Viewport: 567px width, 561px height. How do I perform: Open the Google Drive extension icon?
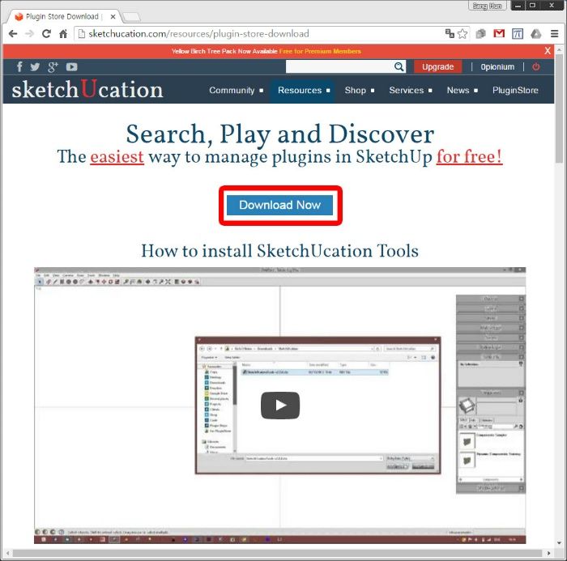(536, 34)
